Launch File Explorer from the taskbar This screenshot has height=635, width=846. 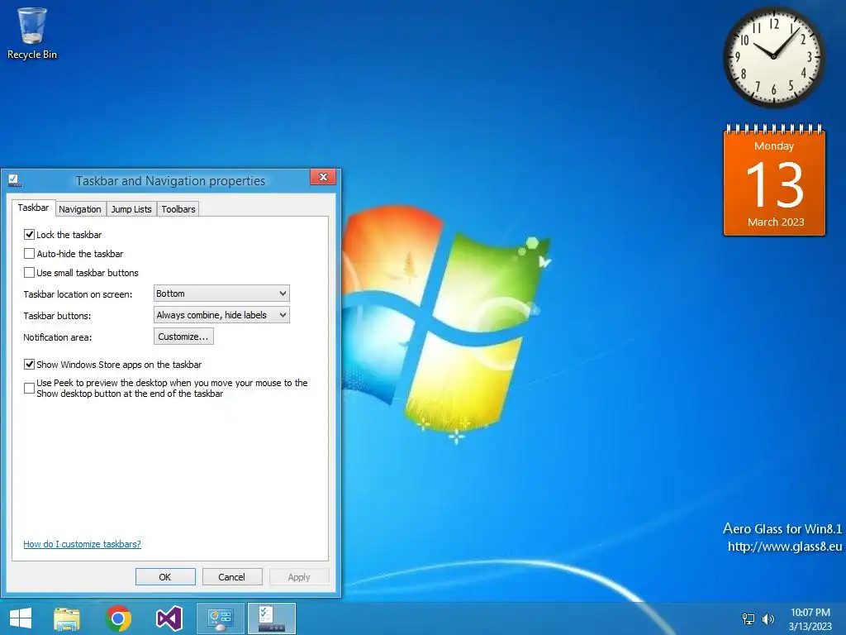pyautogui.click(x=67, y=618)
